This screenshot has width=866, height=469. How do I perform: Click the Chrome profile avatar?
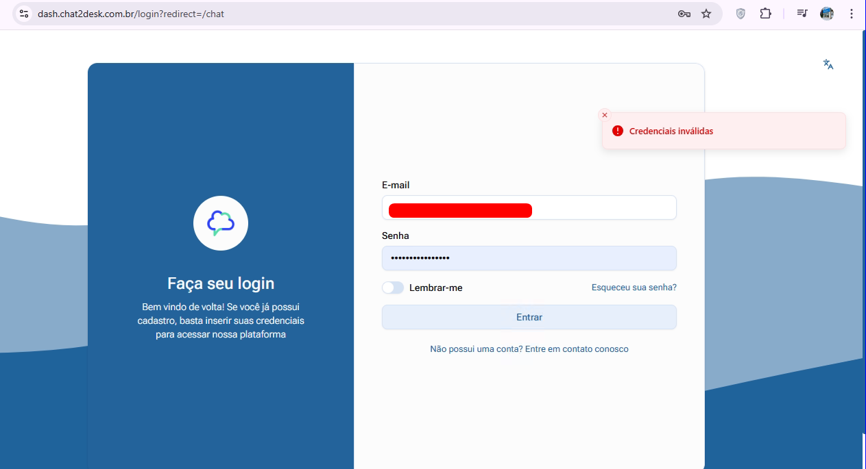point(827,14)
